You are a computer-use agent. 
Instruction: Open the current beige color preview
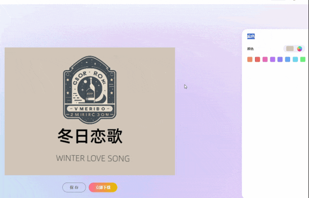[290, 49]
